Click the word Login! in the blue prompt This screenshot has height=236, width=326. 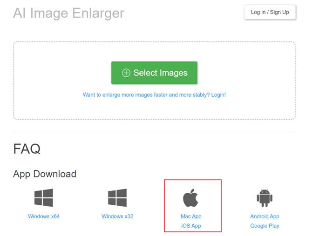pos(218,95)
